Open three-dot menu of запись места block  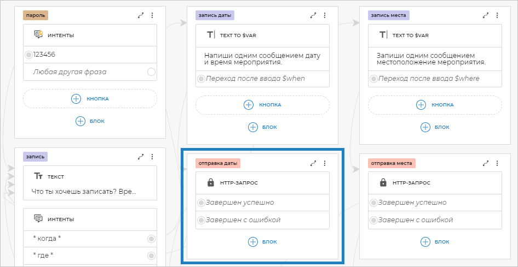click(x=497, y=16)
